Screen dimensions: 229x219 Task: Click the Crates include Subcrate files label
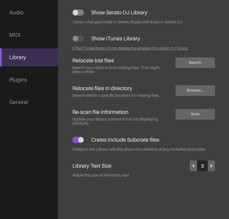click(x=125, y=140)
